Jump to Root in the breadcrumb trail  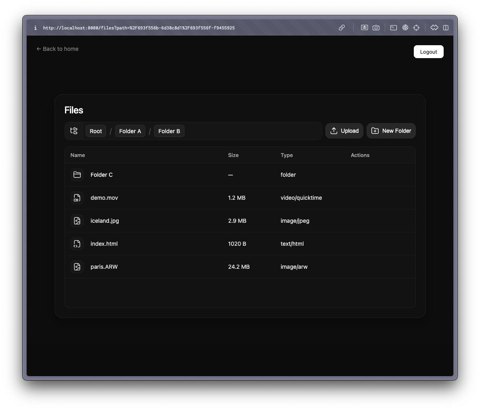[95, 131]
